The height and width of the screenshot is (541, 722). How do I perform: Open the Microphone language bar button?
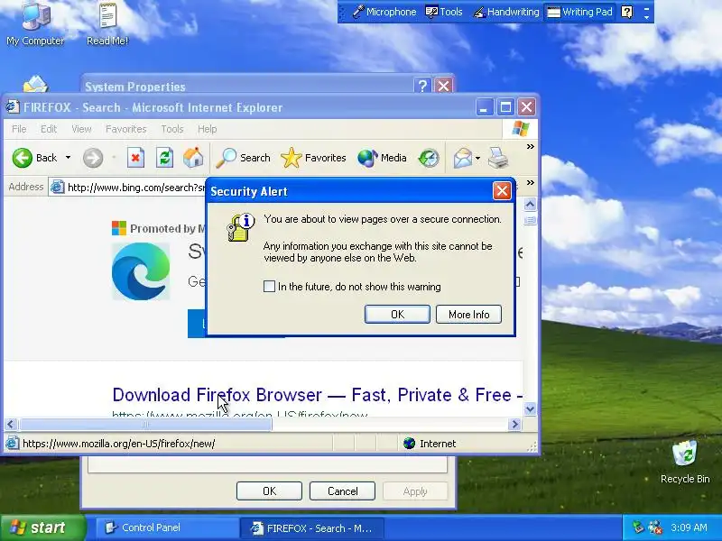[x=384, y=12]
